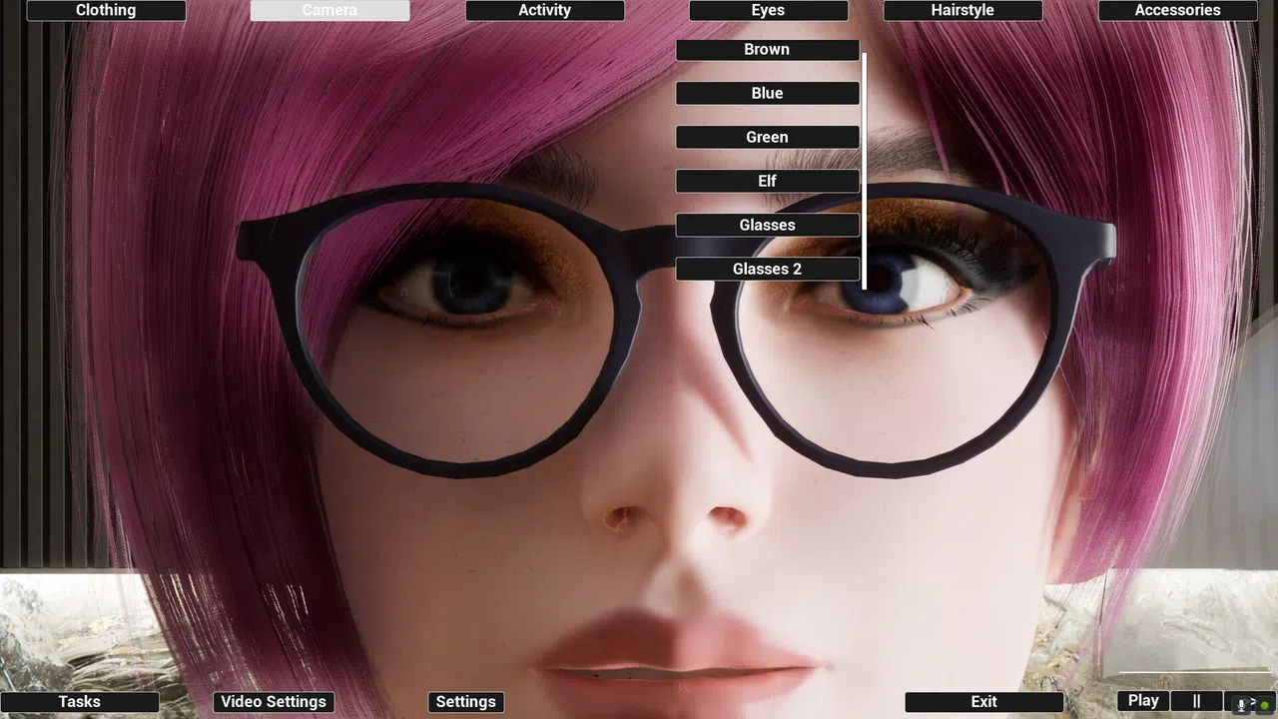Image resolution: width=1278 pixels, height=719 pixels.
Task: Open the Tasks panel
Action: click(80, 702)
